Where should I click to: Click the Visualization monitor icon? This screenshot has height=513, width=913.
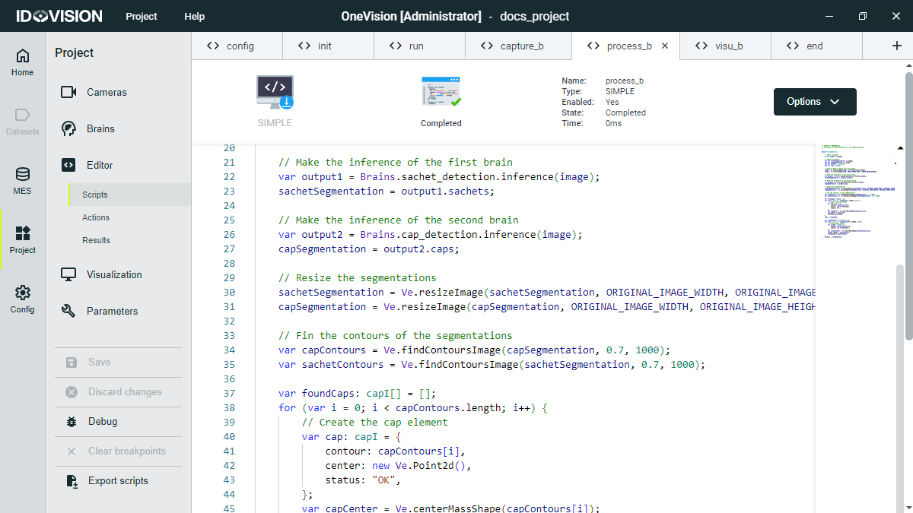[69, 274]
